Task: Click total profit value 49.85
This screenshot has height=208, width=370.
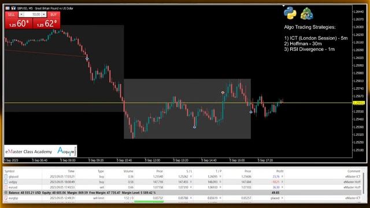Action: (x=275, y=192)
